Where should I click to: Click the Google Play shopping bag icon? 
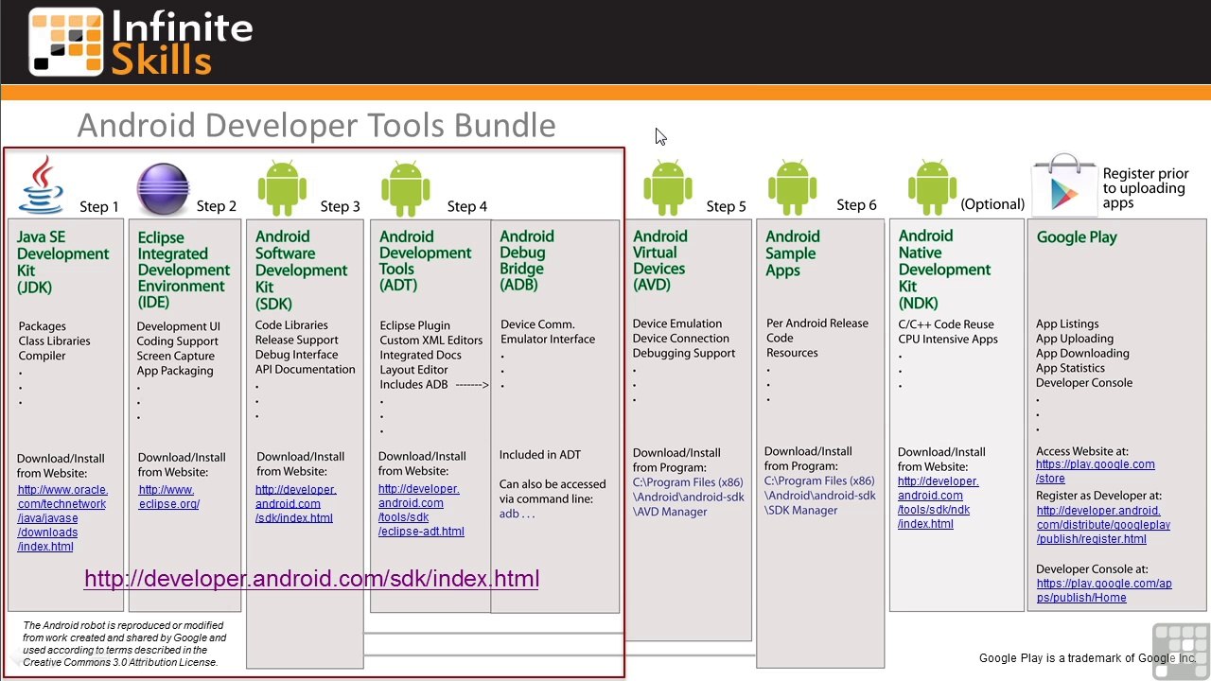tap(1064, 185)
